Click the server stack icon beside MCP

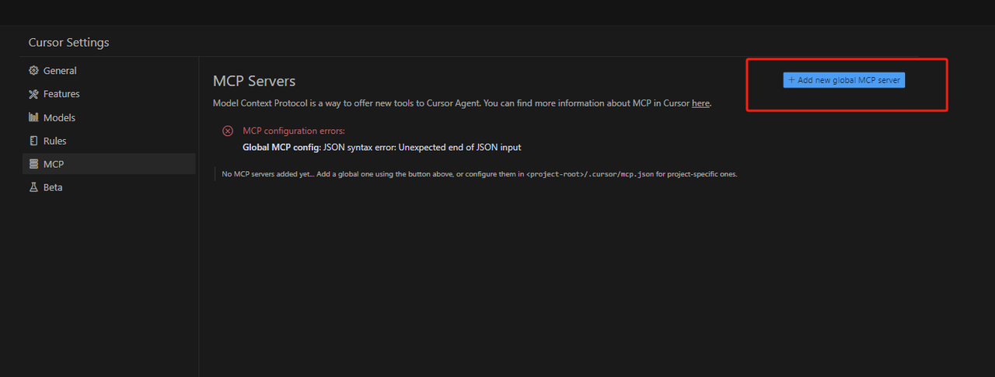click(33, 164)
